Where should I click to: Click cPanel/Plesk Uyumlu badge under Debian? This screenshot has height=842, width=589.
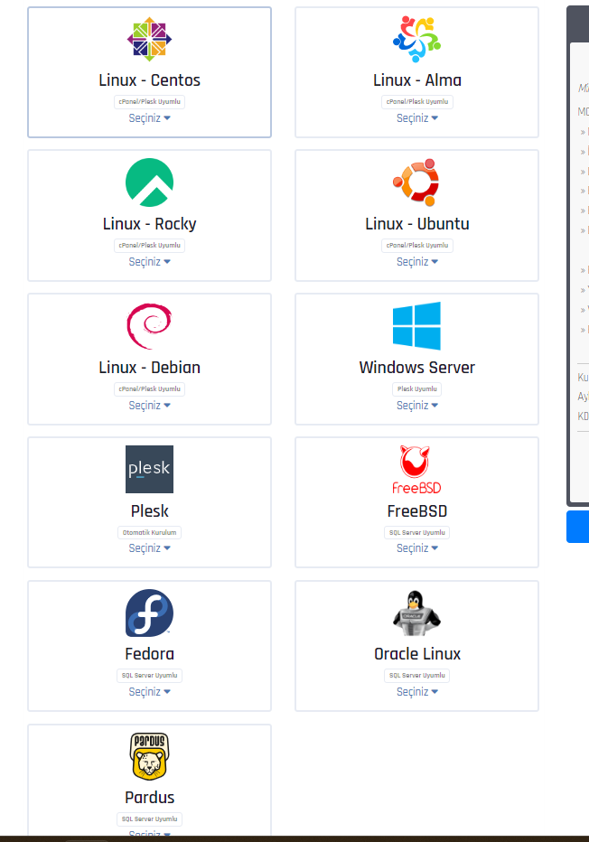coord(149,388)
